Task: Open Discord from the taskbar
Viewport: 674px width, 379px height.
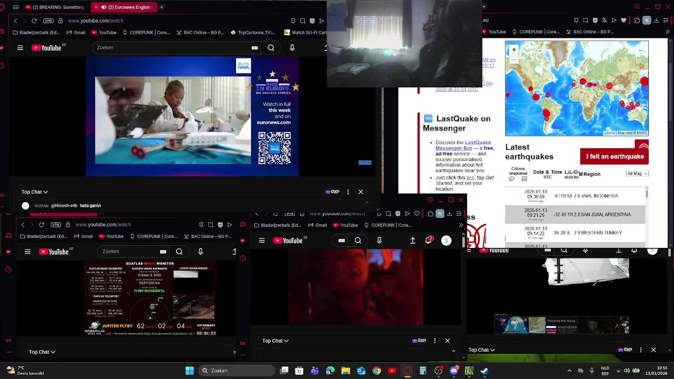Action: point(454,371)
